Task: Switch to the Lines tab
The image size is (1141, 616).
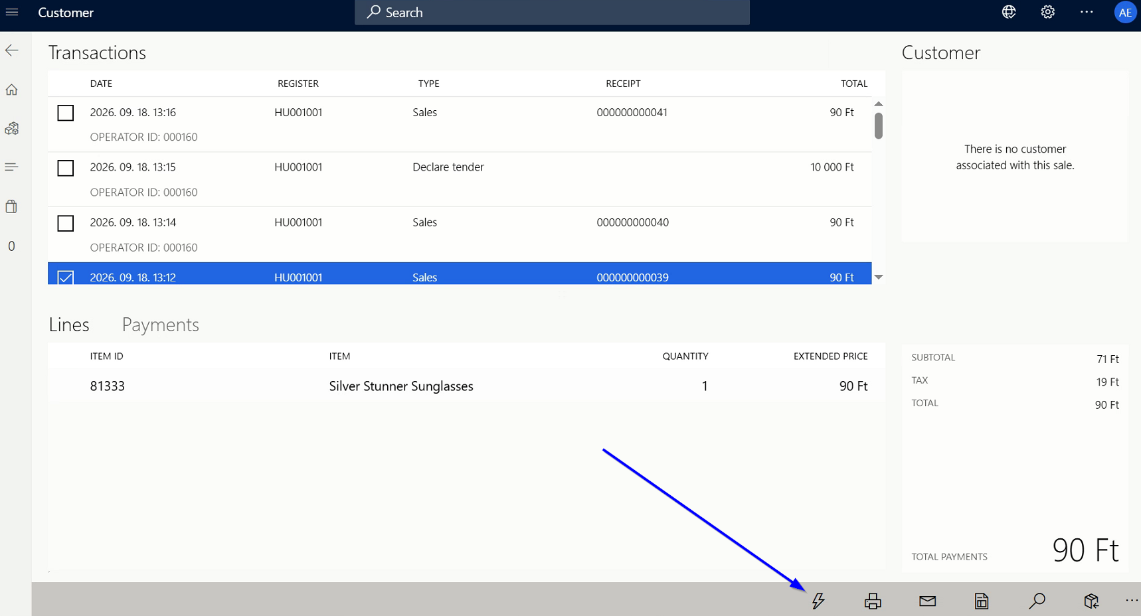Action: [69, 325]
